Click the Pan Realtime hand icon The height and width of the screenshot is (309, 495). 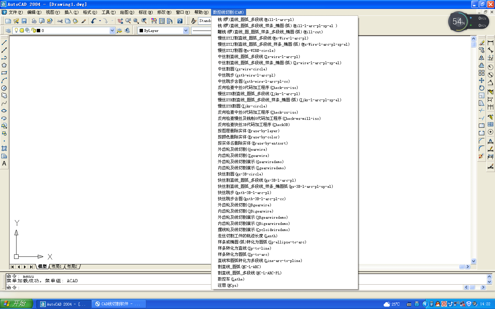pyautogui.click(x=120, y=21)
